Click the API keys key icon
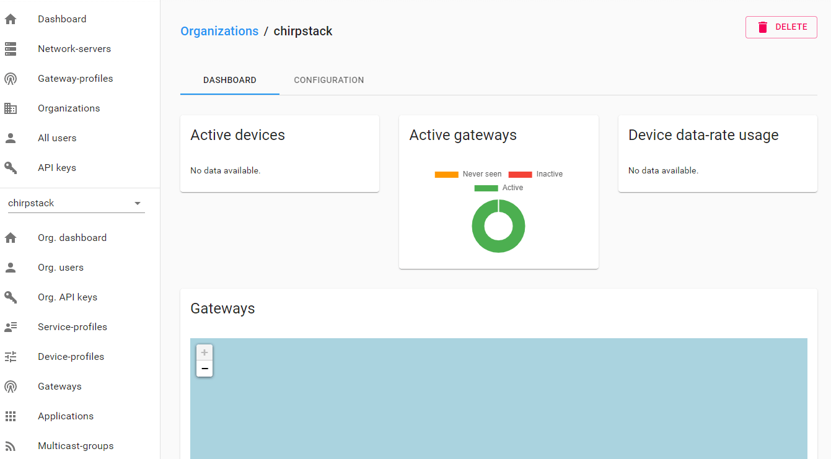 point(11,168)
